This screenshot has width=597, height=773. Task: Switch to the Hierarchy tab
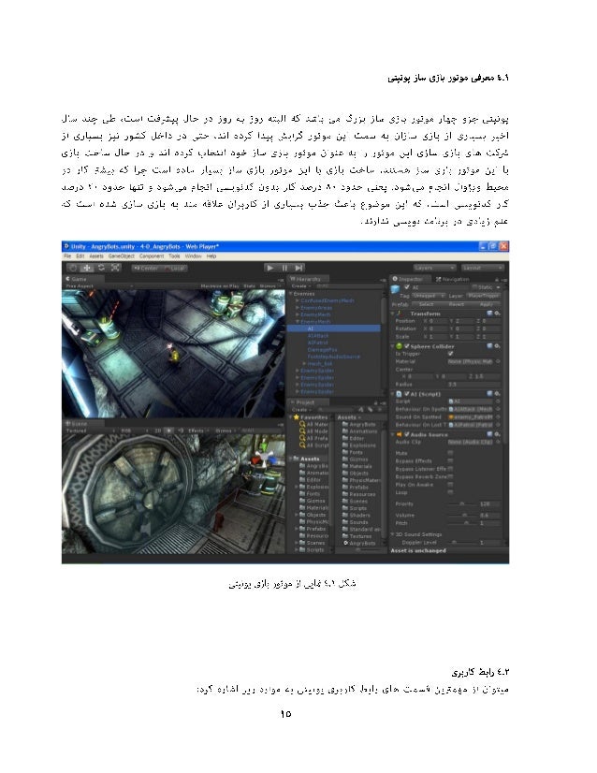point(306,279)
